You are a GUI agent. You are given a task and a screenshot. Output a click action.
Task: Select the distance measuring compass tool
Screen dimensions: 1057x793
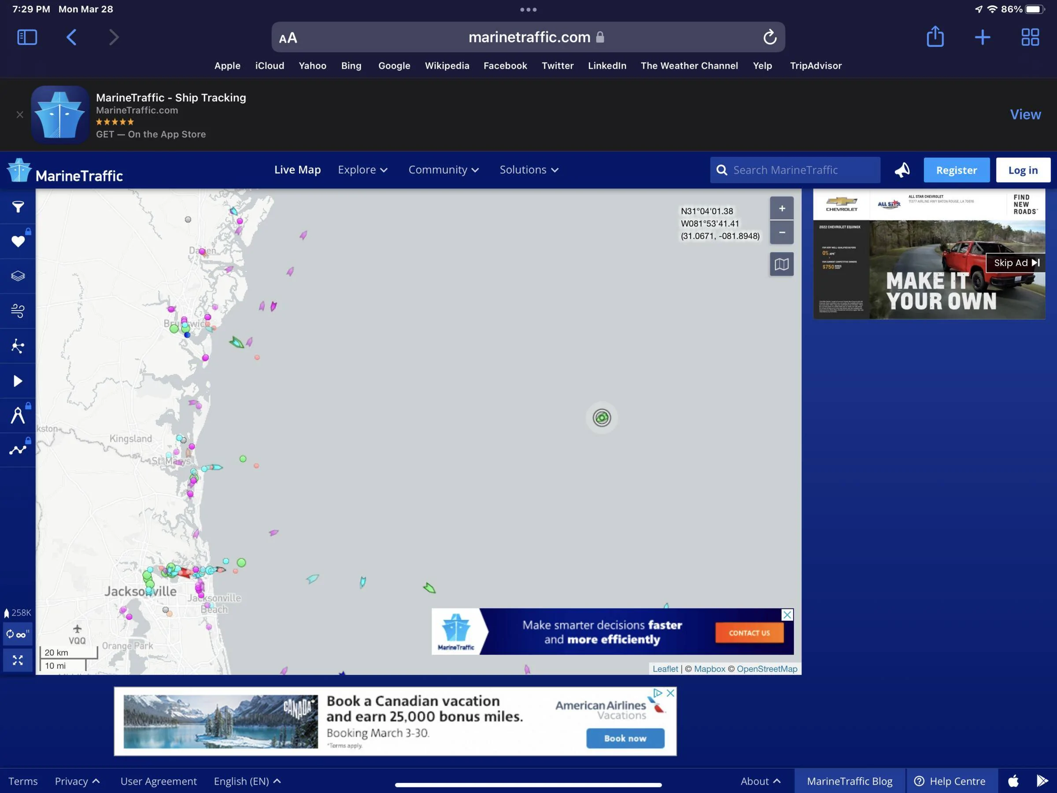tap(18, 415)
